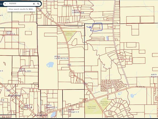Click the A0721 Manning C C label
This screenshot has width=158, height=119.
(52, 106)
